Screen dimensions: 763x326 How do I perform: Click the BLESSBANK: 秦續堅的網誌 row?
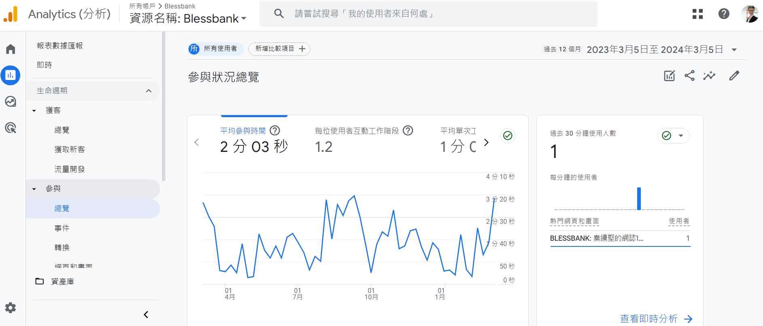620,238
